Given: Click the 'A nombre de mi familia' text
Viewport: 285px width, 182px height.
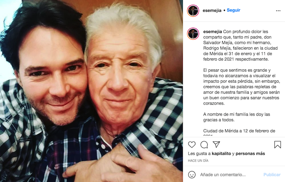Looking at the screenshot, I should (x=237, y=117).
